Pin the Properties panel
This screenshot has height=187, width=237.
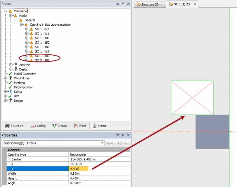123,135
